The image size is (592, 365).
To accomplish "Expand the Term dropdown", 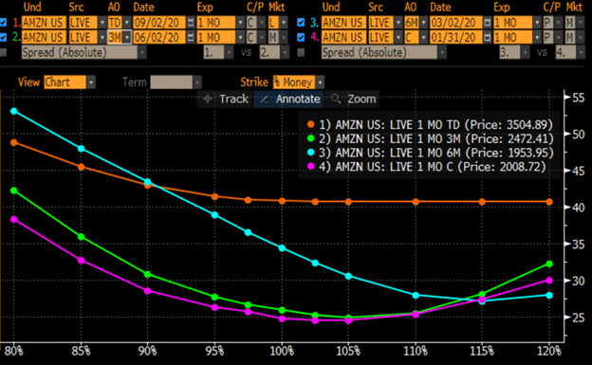I will click(197, 82).
